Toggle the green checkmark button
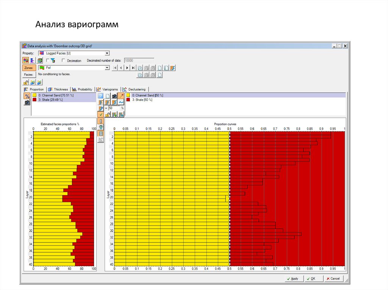388x290 pixels. (101, 115)
